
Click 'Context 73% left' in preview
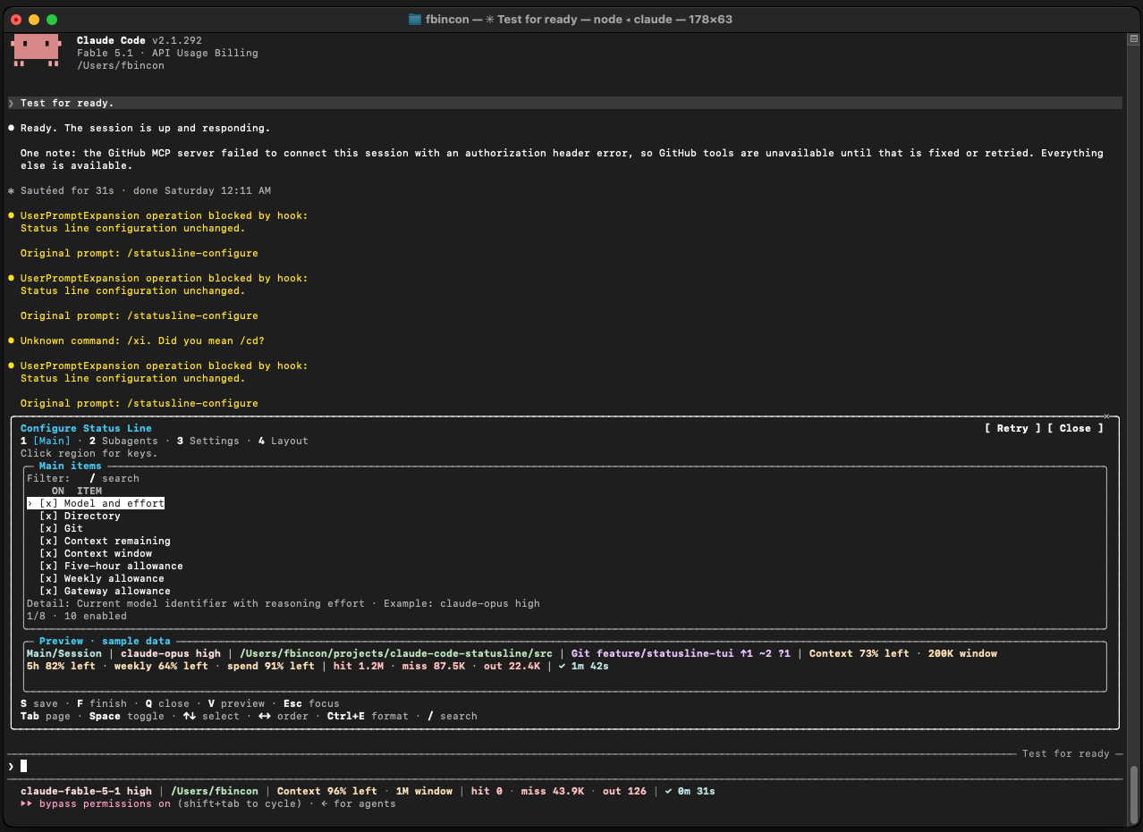[859, 653]
